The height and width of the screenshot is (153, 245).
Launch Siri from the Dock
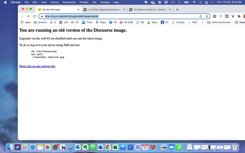(x=18, y=147)
